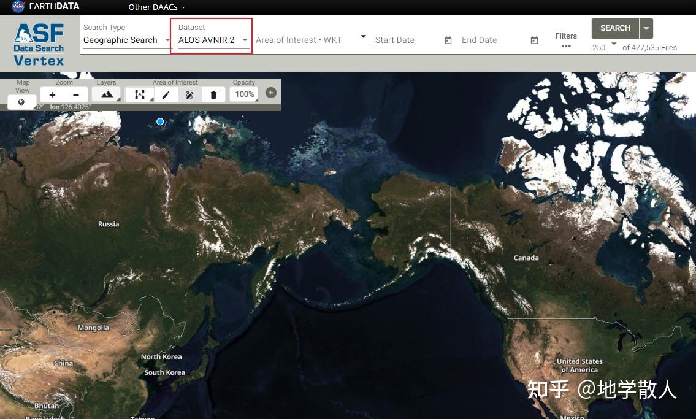The width and height of the screenshot is (696, 419).
Task: Select the Area of Interest box-draw tool
Action: coord(140,94)
